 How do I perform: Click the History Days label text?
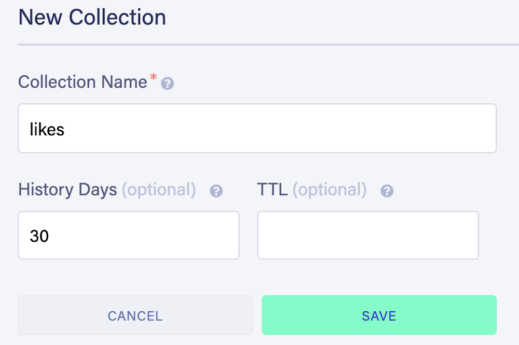click(67, 190)
